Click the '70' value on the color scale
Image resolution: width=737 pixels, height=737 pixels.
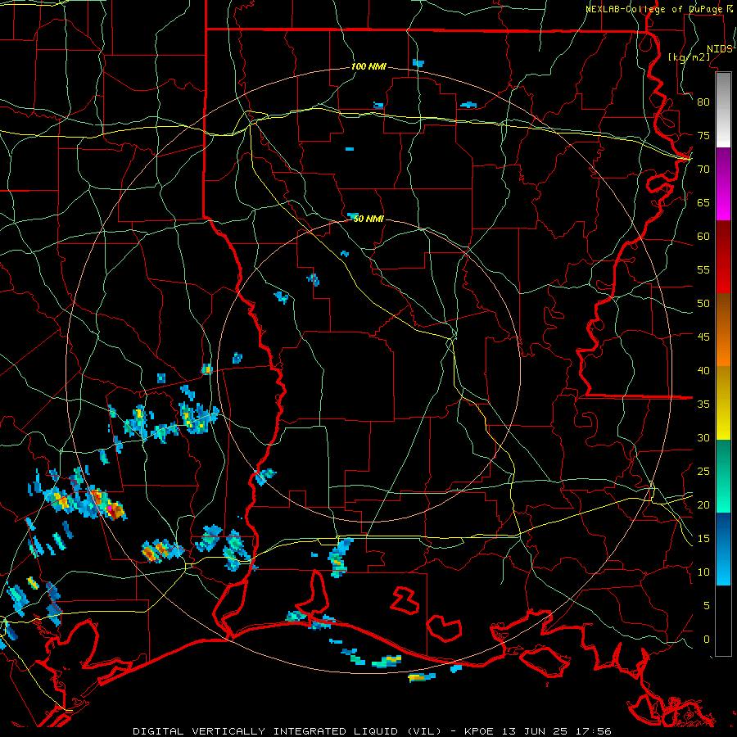point(703,170)
